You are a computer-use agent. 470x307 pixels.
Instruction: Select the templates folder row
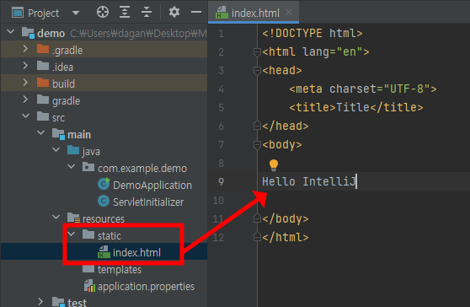click(x=104, y=270)
